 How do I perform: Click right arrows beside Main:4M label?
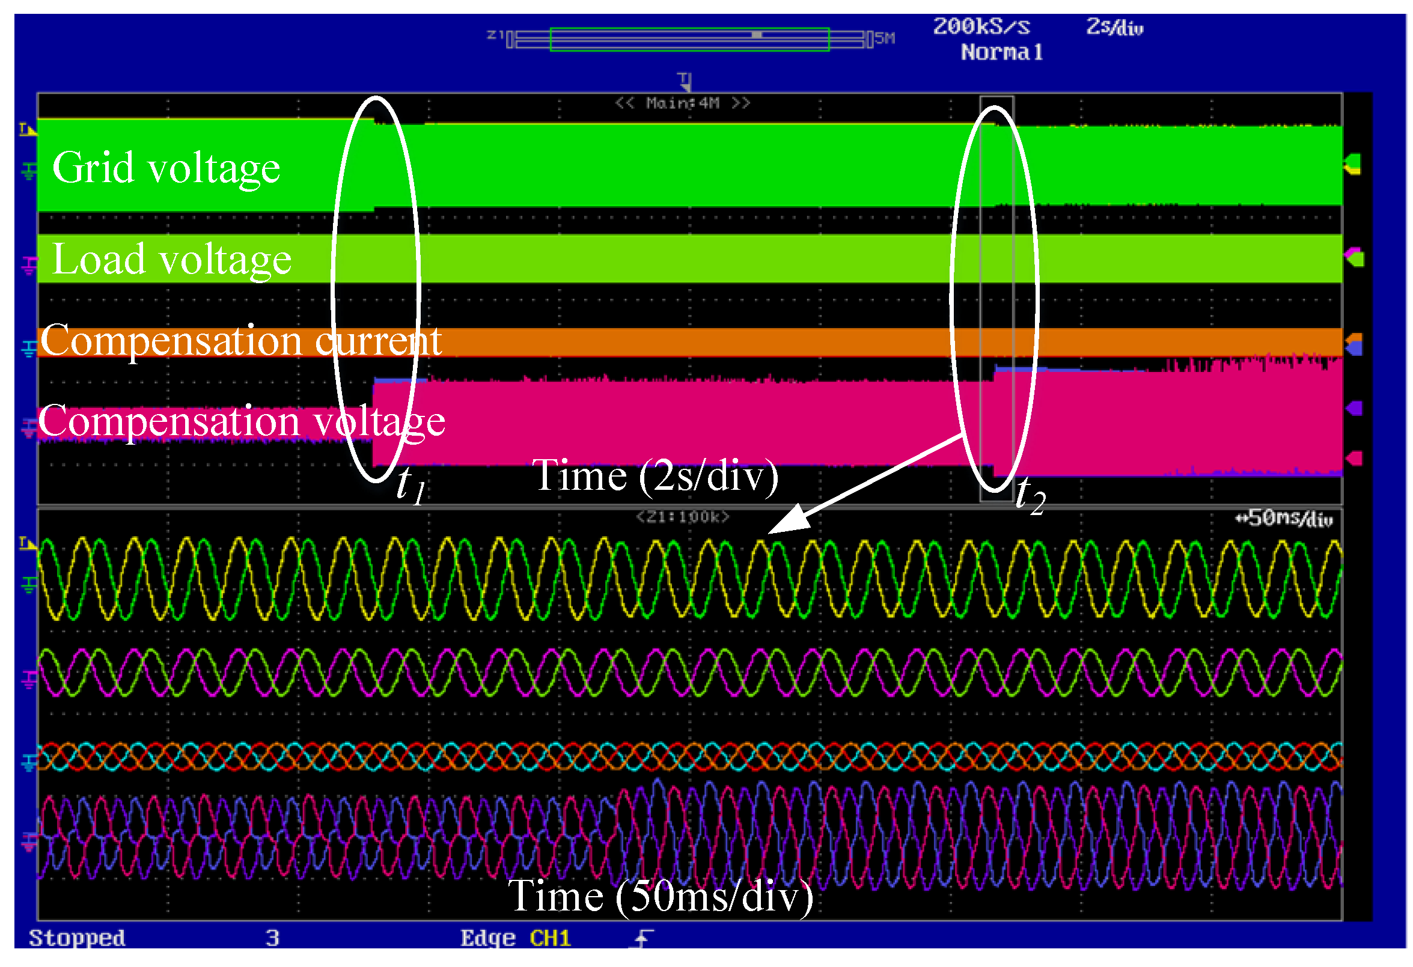pyautogui.click(x=740, y=103)
